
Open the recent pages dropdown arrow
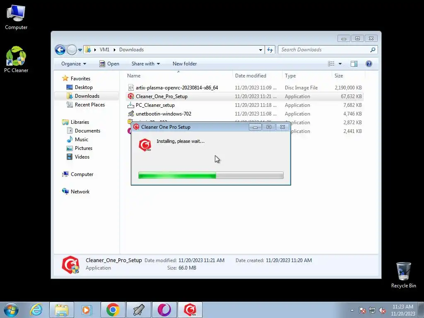pos(80,50)
